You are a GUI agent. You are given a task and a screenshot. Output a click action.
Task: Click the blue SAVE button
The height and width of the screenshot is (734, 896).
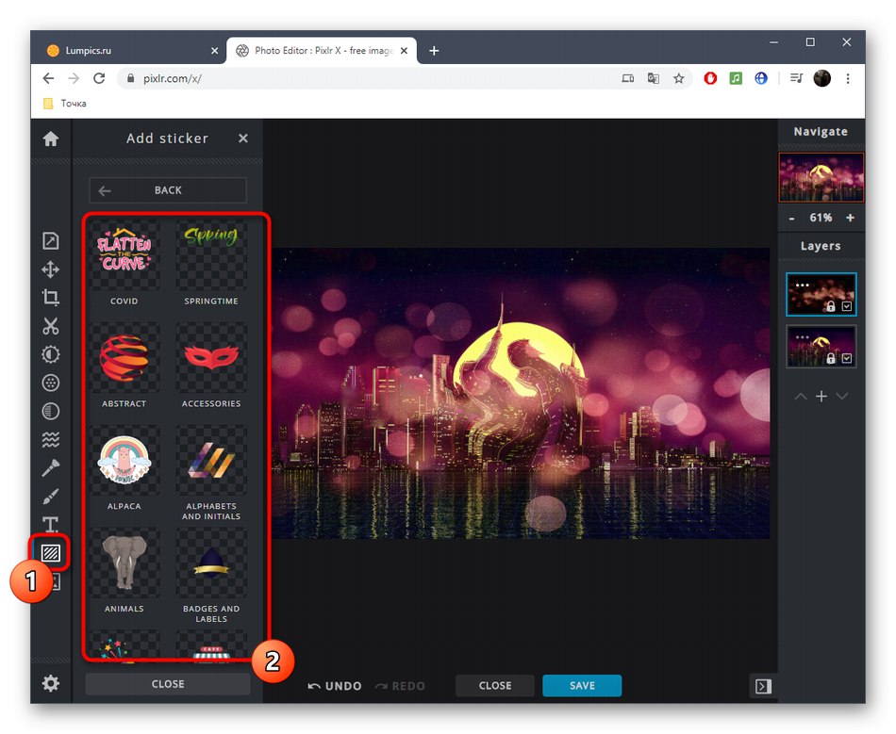[582, 686]
